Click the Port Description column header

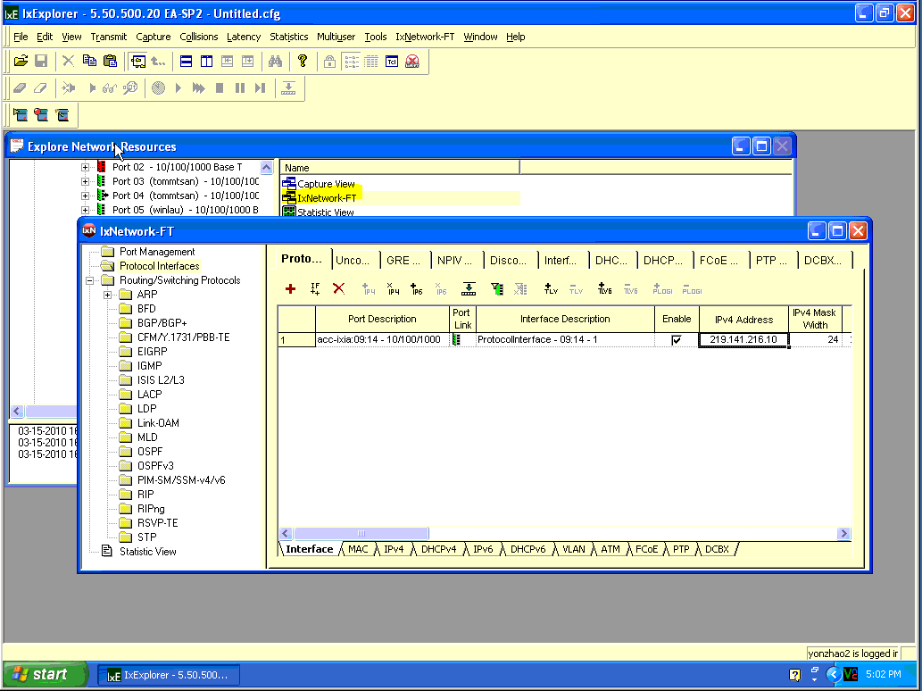[x=382, y=319]
